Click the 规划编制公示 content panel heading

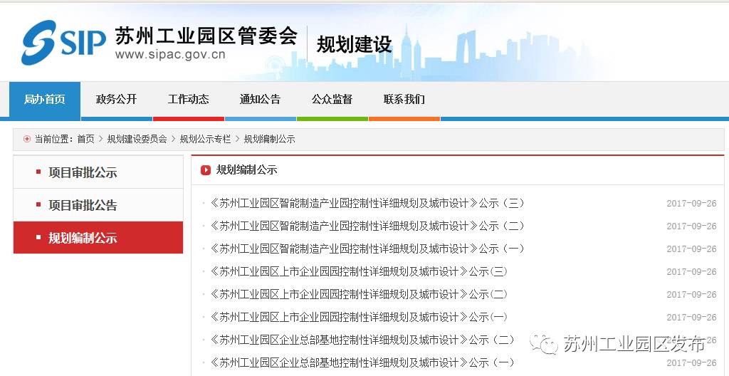click(x=246, y=170)
